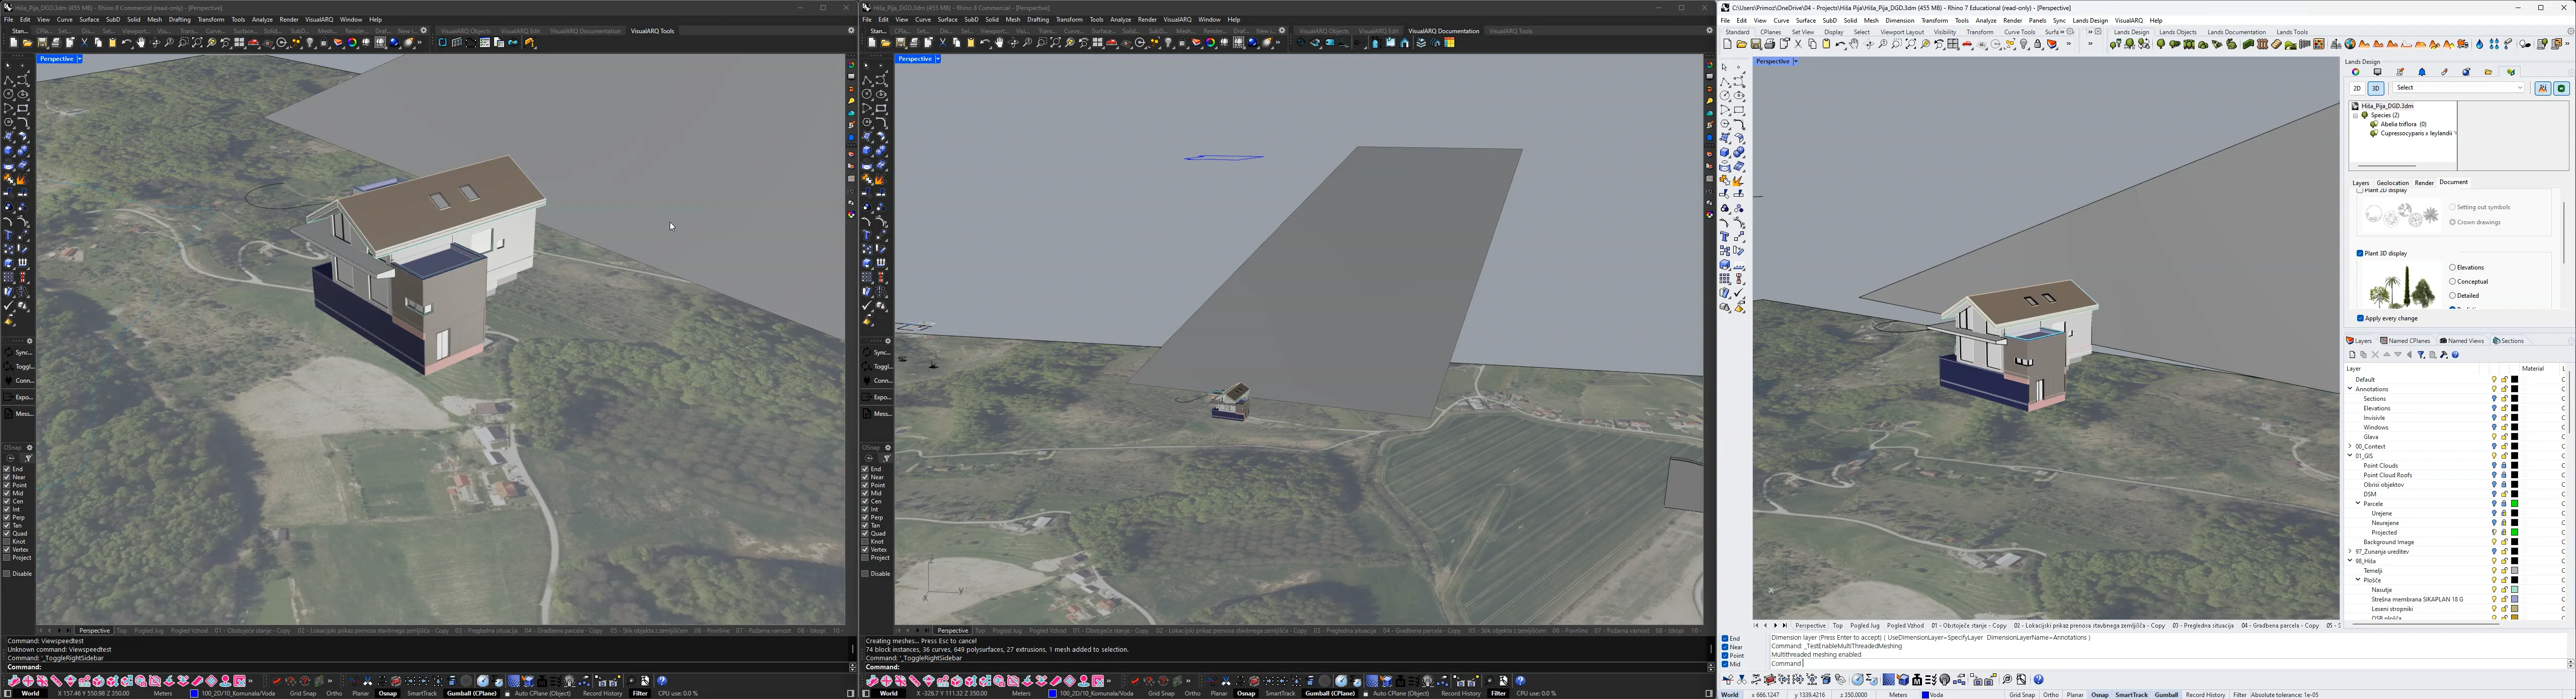This screenshot has width=2576, height=699.
Task: Open VisualARQ Documentation toolbar tab in middle window
Action: (1444, 31)
